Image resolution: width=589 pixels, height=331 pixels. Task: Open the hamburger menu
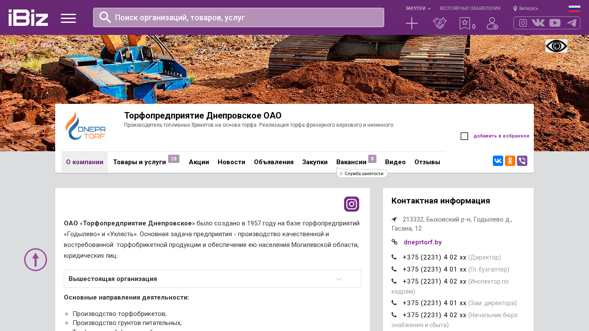point(68,18)
